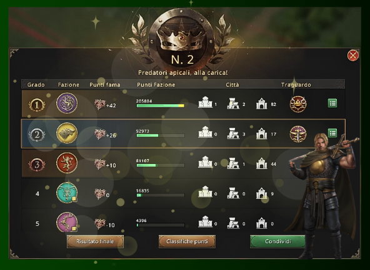Screen dimensions: 370x270
Task: Open Risultato finale results
Action: click(95, 241)
